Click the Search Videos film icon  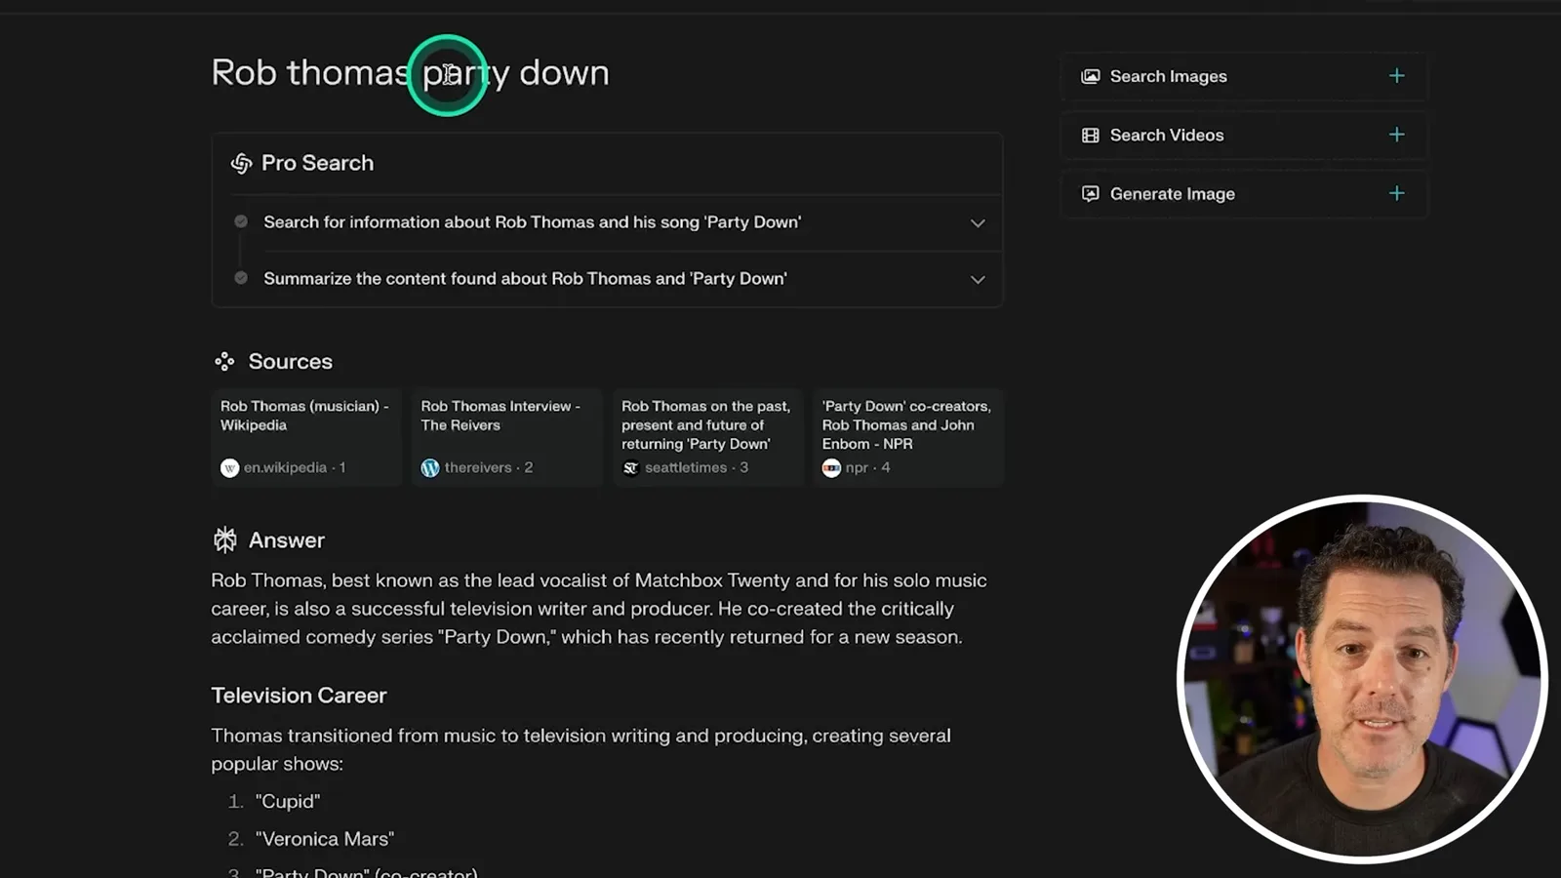[x=1091, y=136]
